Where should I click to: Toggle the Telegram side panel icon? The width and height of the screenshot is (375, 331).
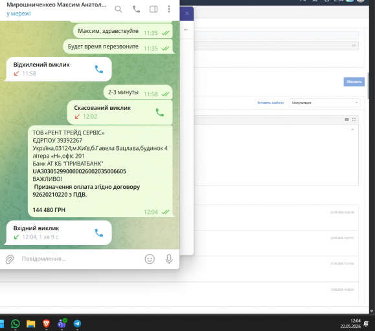pos(153,9)
